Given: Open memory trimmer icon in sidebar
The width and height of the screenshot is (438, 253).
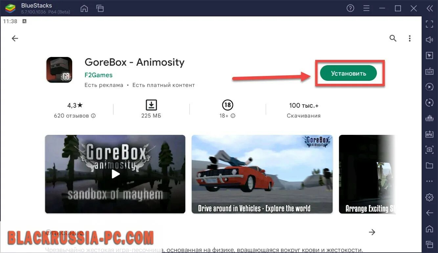Looking at the screenshot, I should (429, 118).
